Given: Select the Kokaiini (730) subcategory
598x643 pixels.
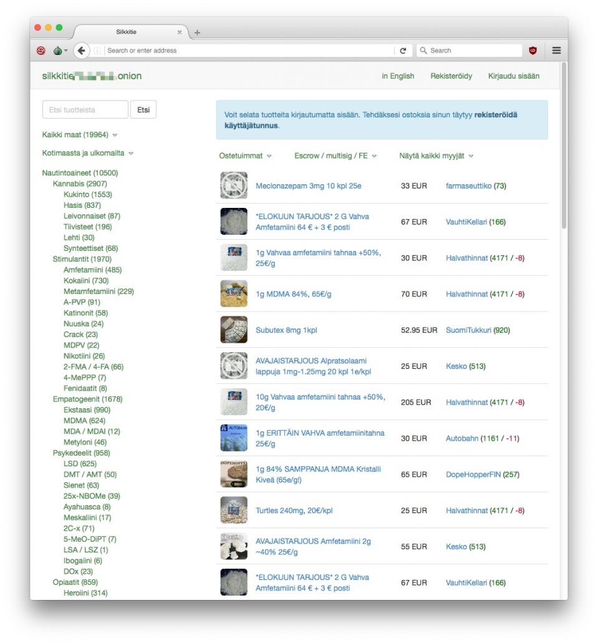Looking at the screenshot, I should pyautogui.click(x=86, y=280).
